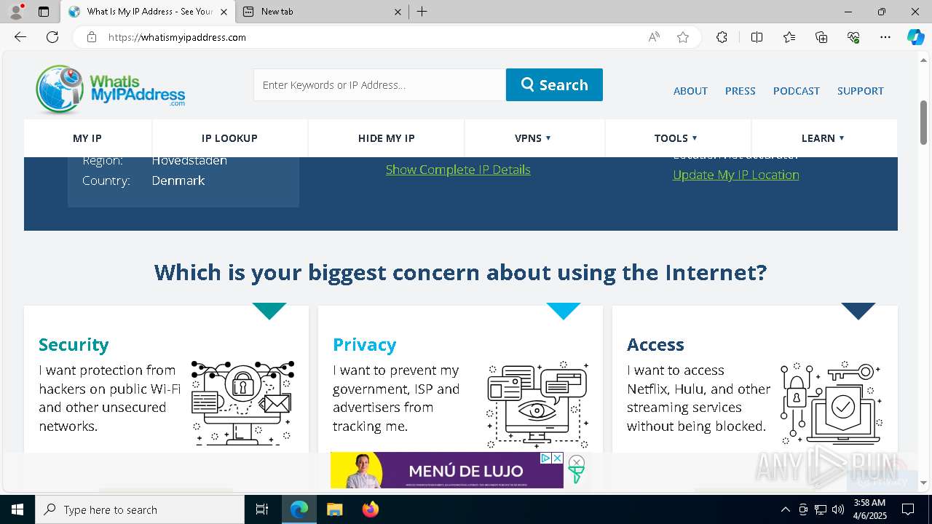932x524 pixels.
Task: Select MY IP in navigation
Action: point(87,138)
